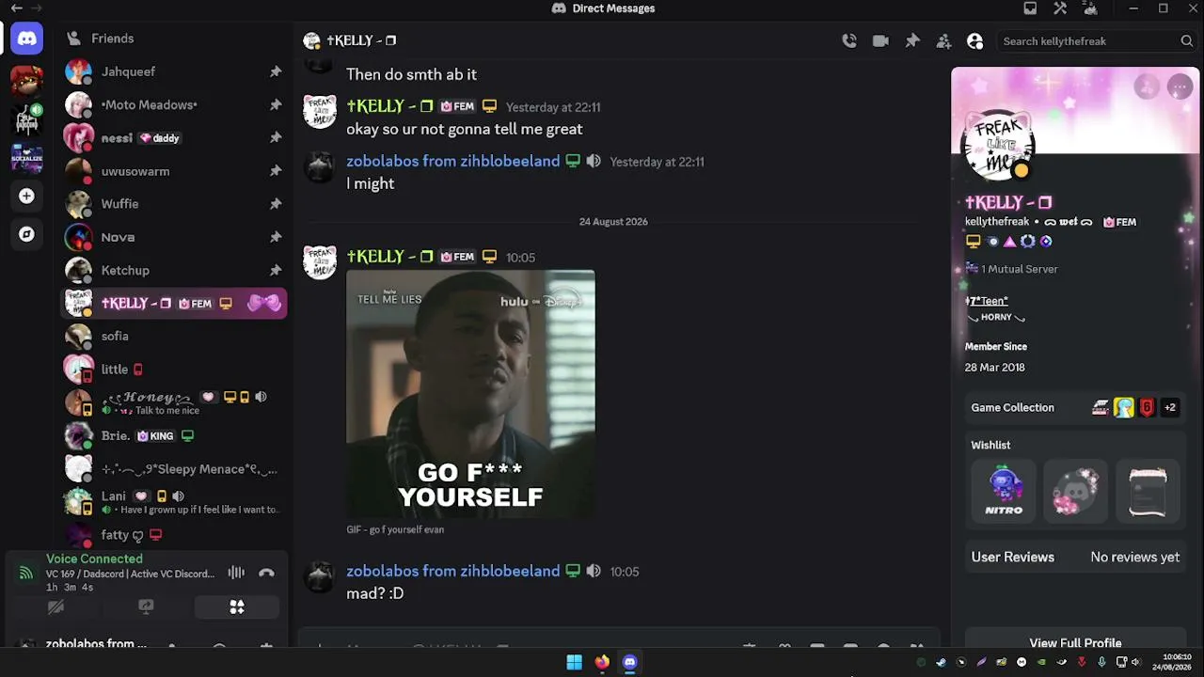Click the Add a Server plus icon
This screenshot has width=1204, height=677.
point(26,196)
